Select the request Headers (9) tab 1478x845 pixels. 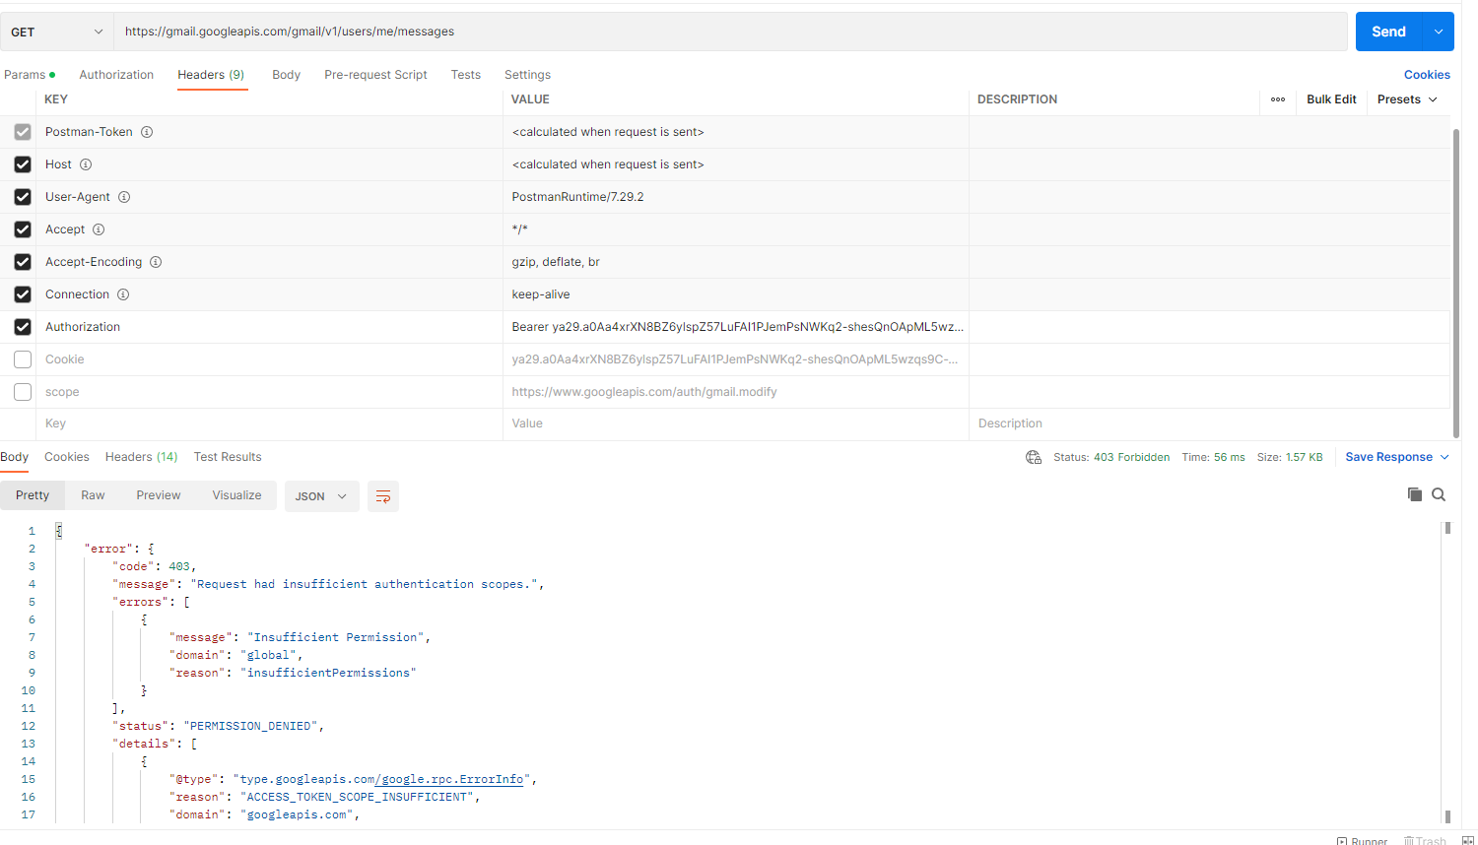pos(211,75)
